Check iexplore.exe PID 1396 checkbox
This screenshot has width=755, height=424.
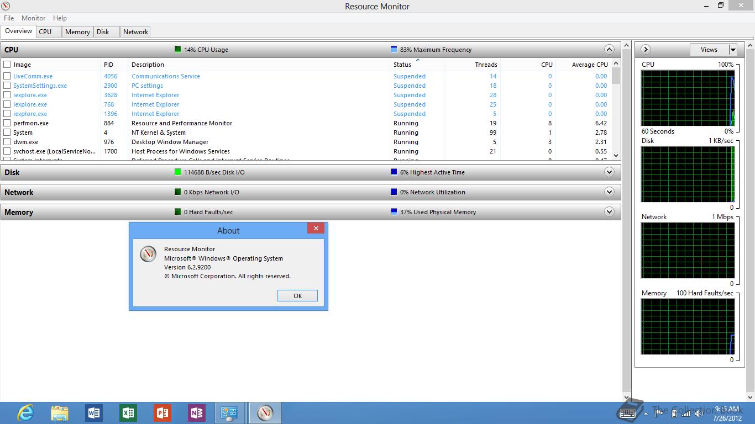(x=7, y=114)
